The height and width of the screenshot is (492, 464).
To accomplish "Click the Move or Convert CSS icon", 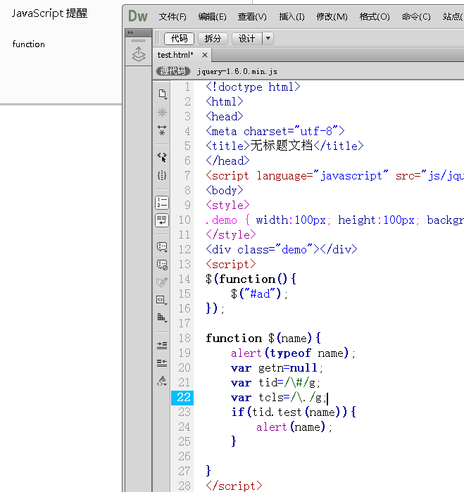I will (162, 317).
